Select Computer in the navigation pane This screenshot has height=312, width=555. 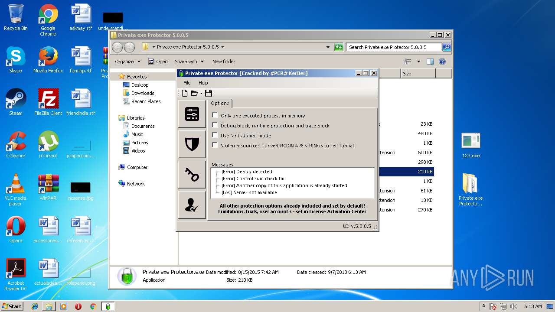tap(137, 167)
